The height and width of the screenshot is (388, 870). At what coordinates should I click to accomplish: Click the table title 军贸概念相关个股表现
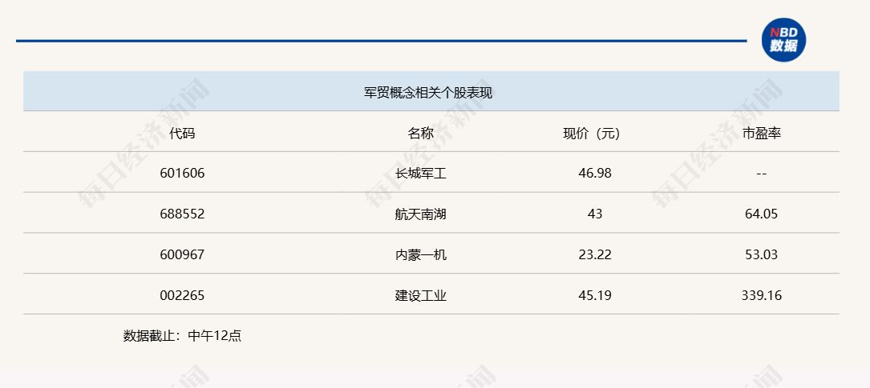[x=427, y=93]
